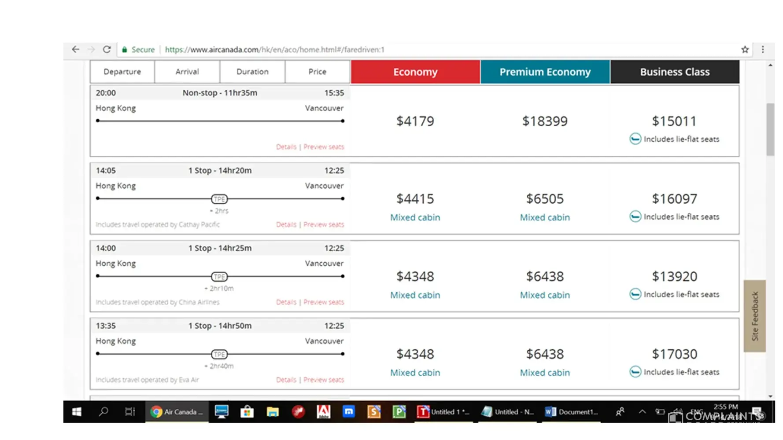Open File Explorer from the taskbar
Viewport: 783px width, 440px height.
(273, 412)
